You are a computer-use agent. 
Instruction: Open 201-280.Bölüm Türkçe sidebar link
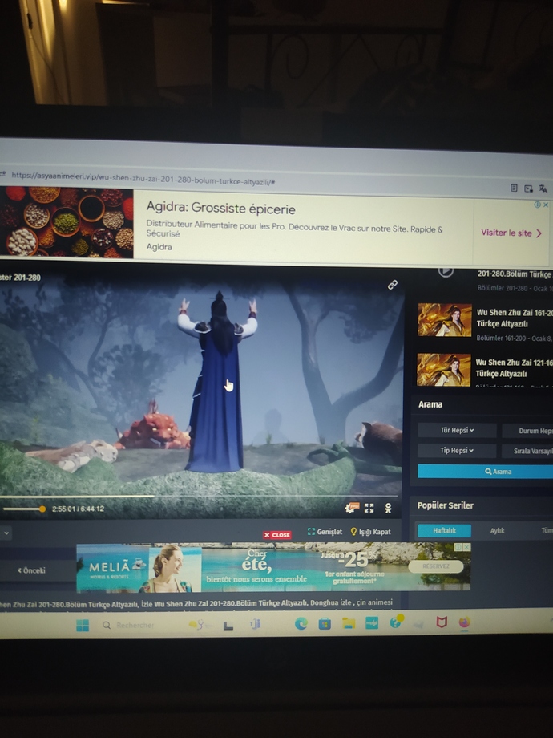(515, 274)
